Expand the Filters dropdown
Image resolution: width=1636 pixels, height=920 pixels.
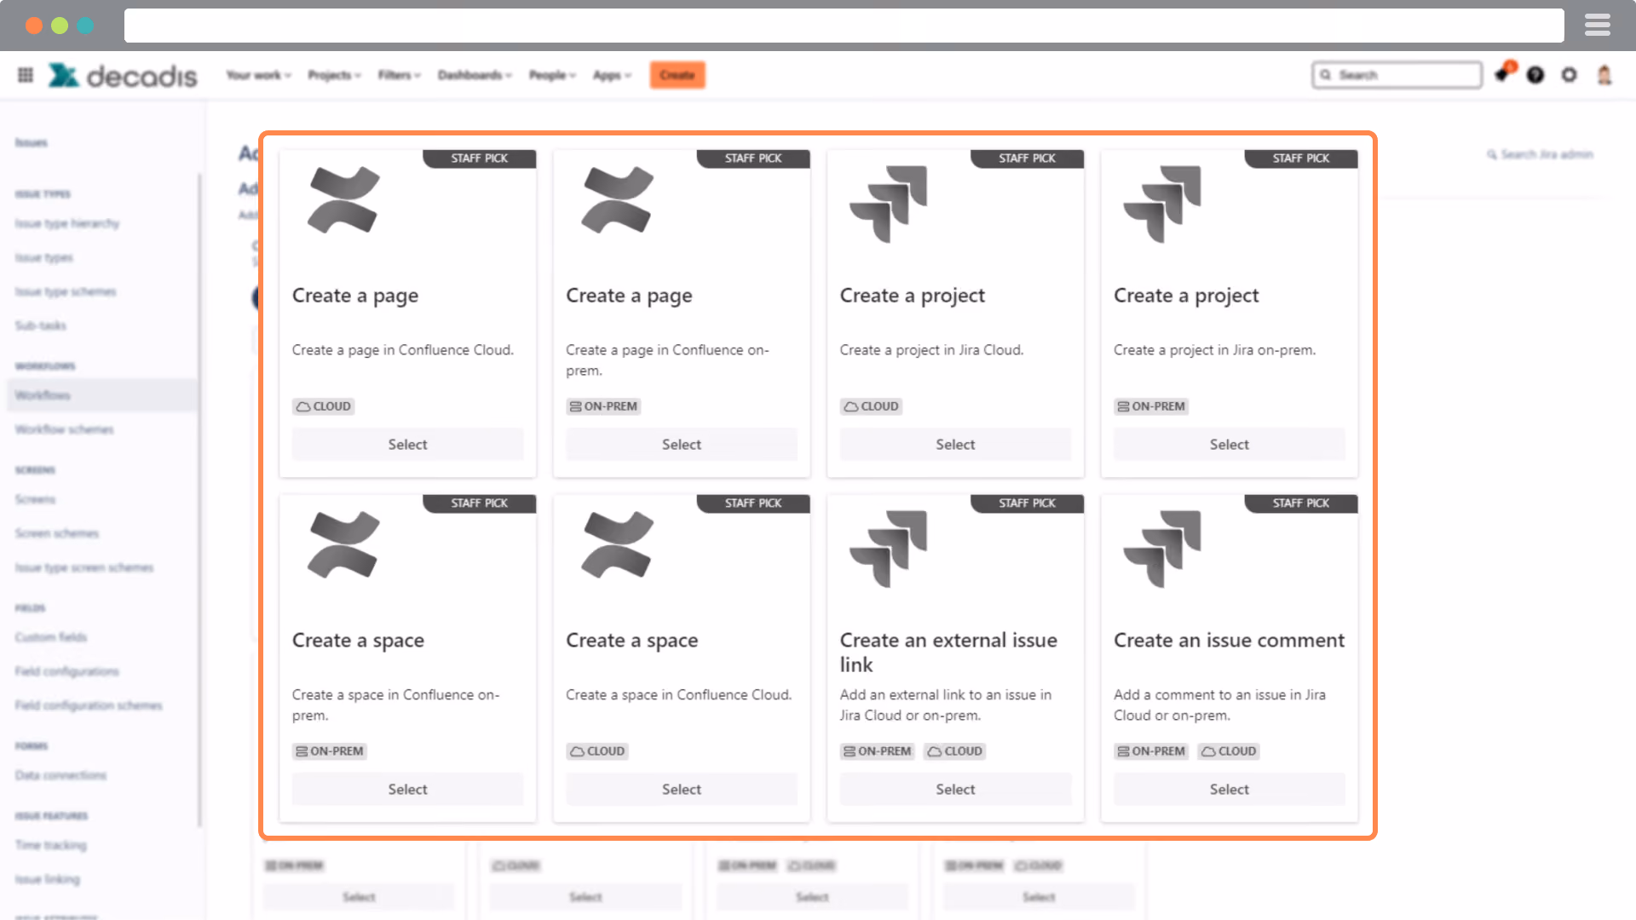399,75
